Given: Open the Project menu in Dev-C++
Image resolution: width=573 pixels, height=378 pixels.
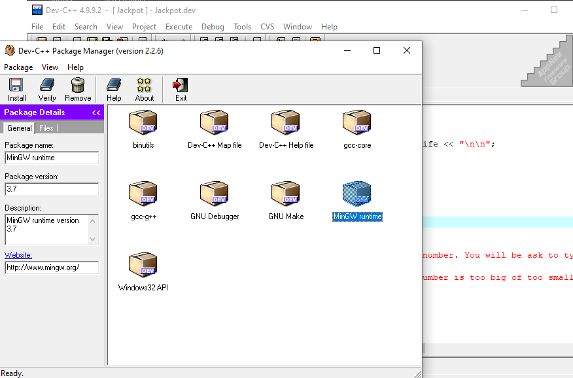Looking at the screenshot, I should (x=144, y=27).
